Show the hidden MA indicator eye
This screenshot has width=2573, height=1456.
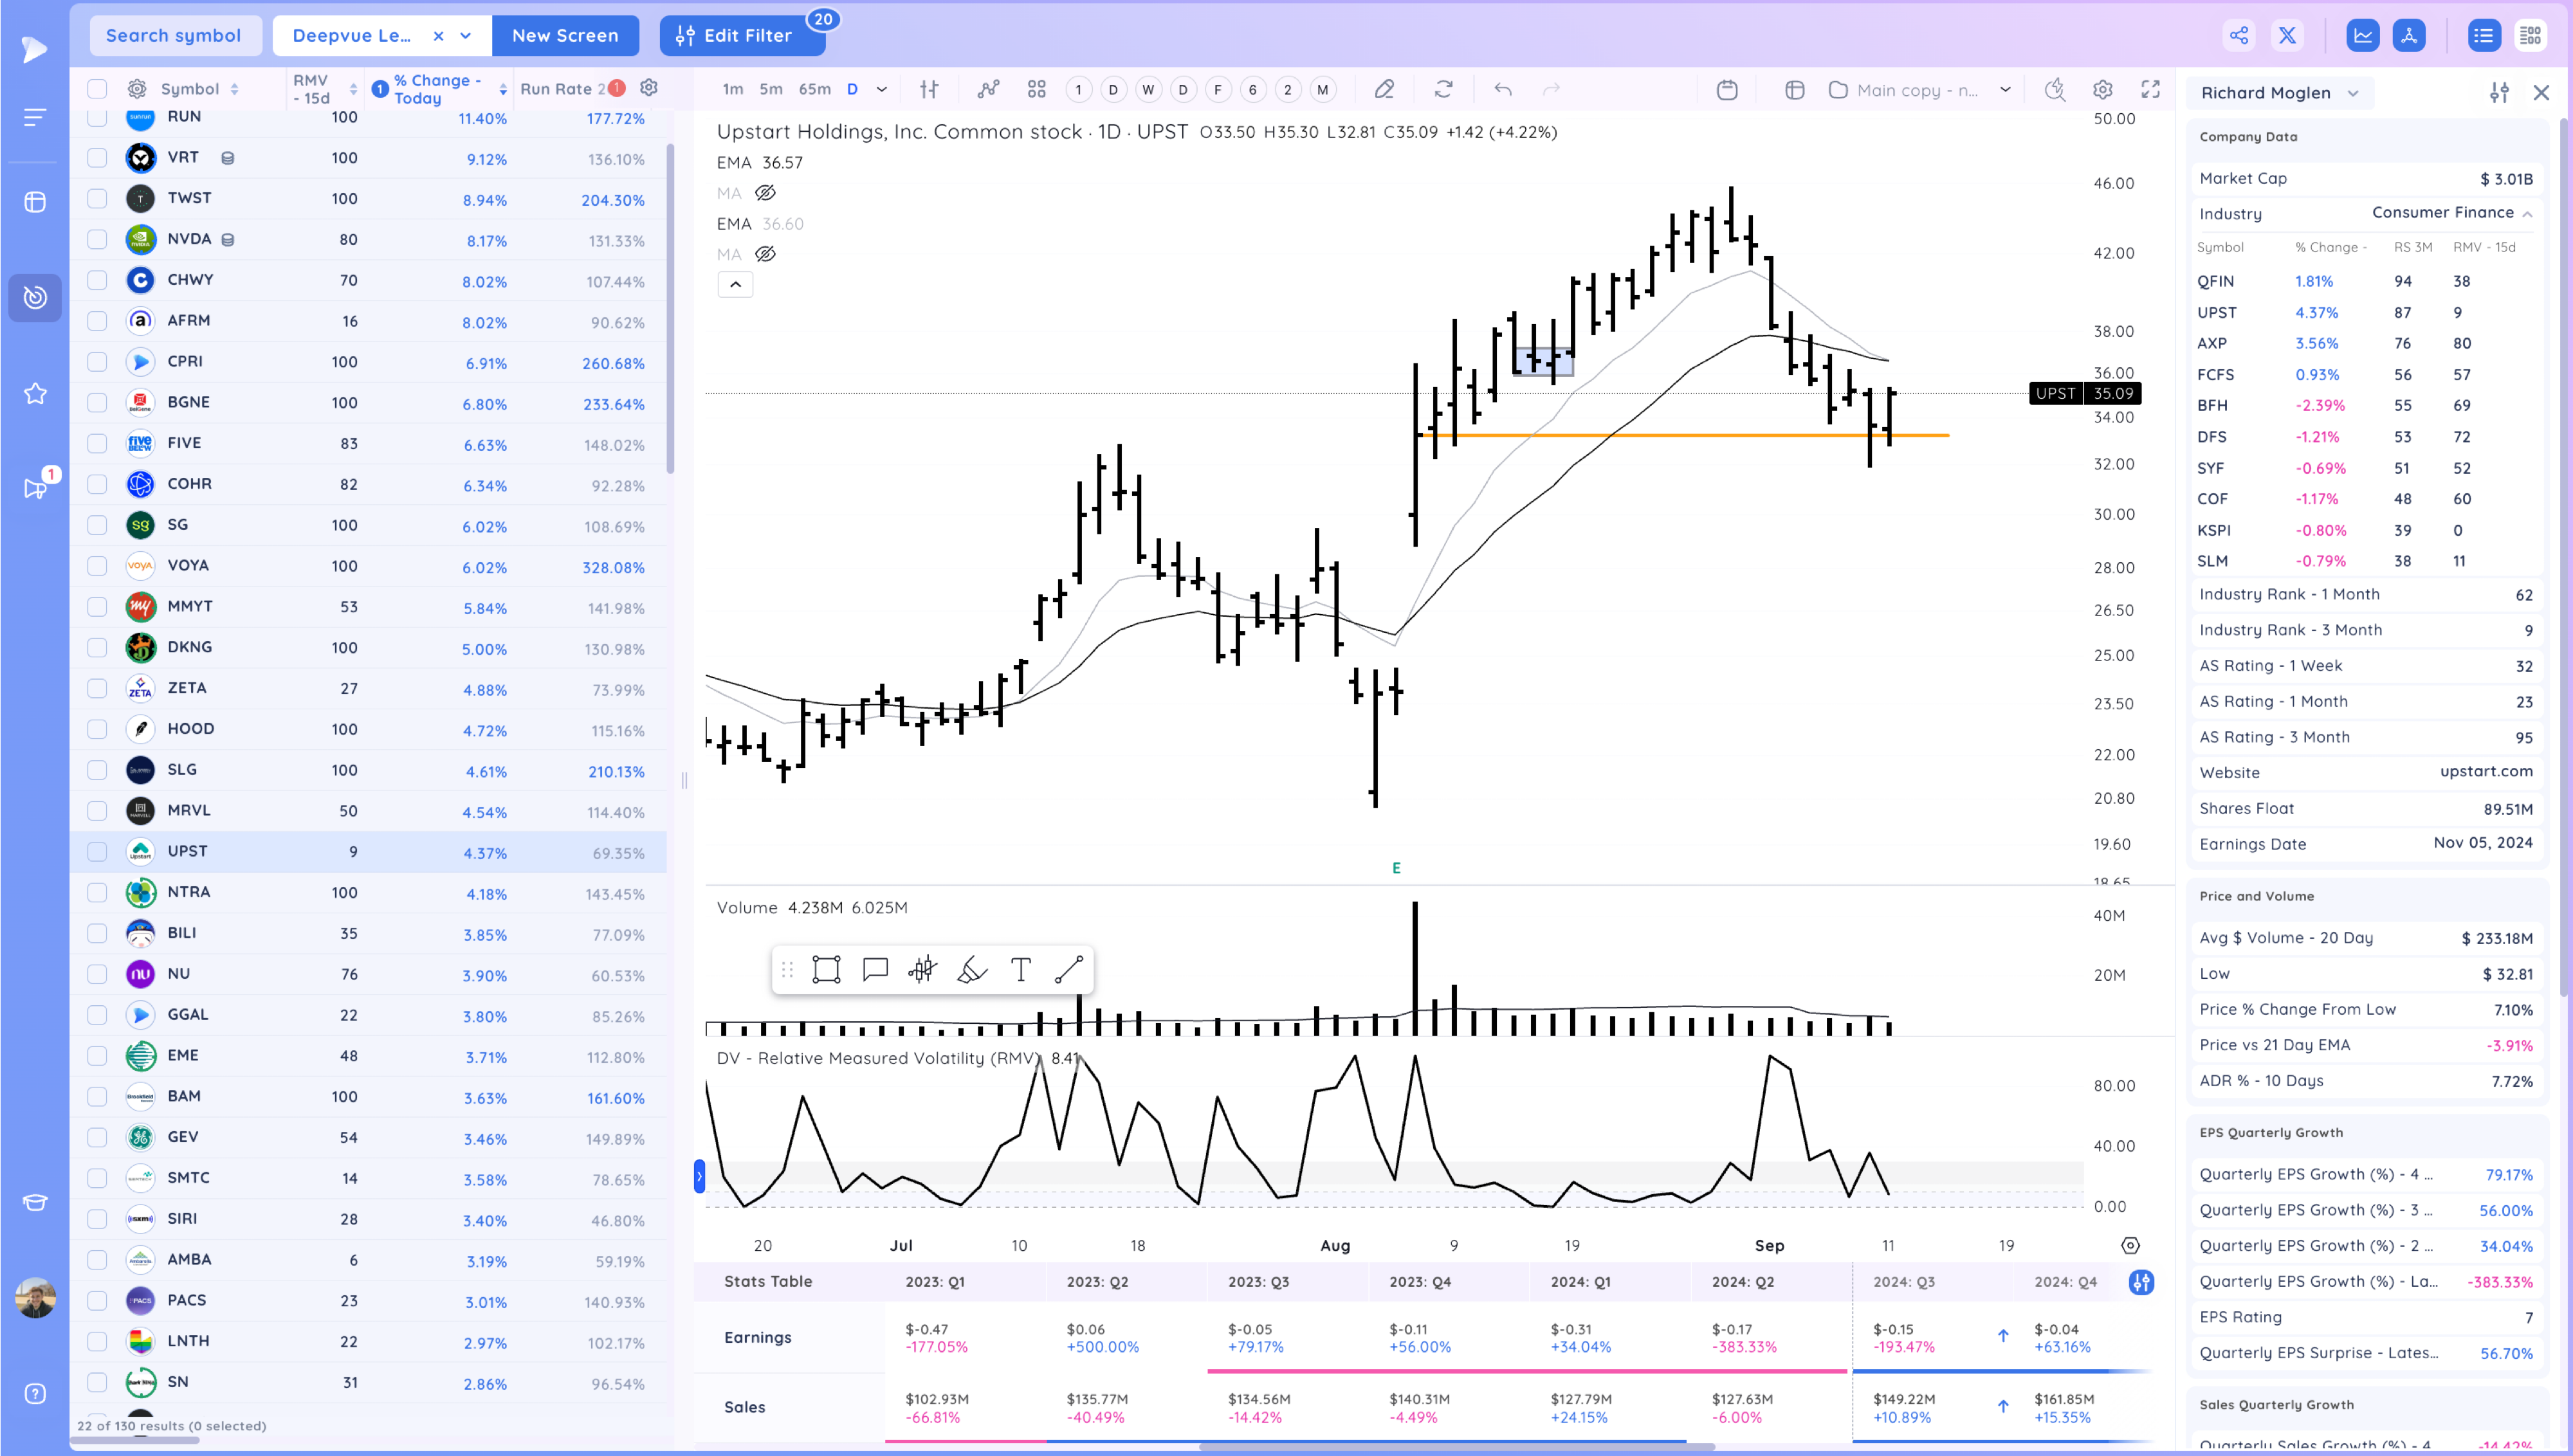coord(765,193)
